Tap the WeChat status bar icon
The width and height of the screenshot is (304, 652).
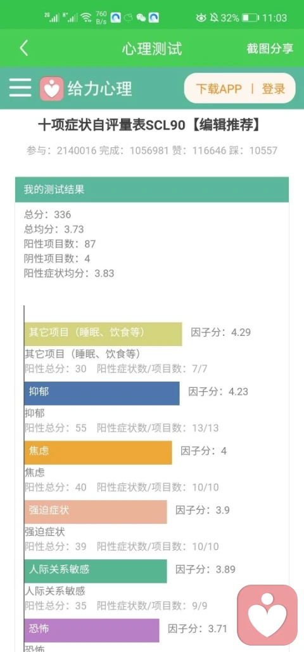pyautogui.click(x=141, y=18)
